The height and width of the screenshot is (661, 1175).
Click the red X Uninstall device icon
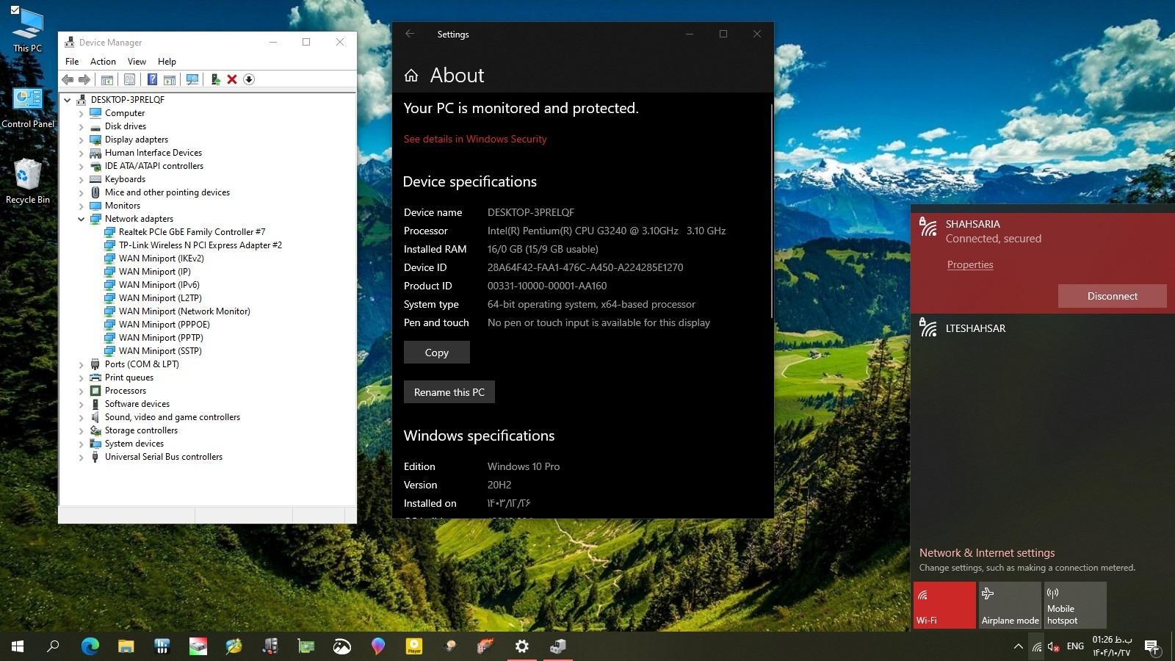232,79
